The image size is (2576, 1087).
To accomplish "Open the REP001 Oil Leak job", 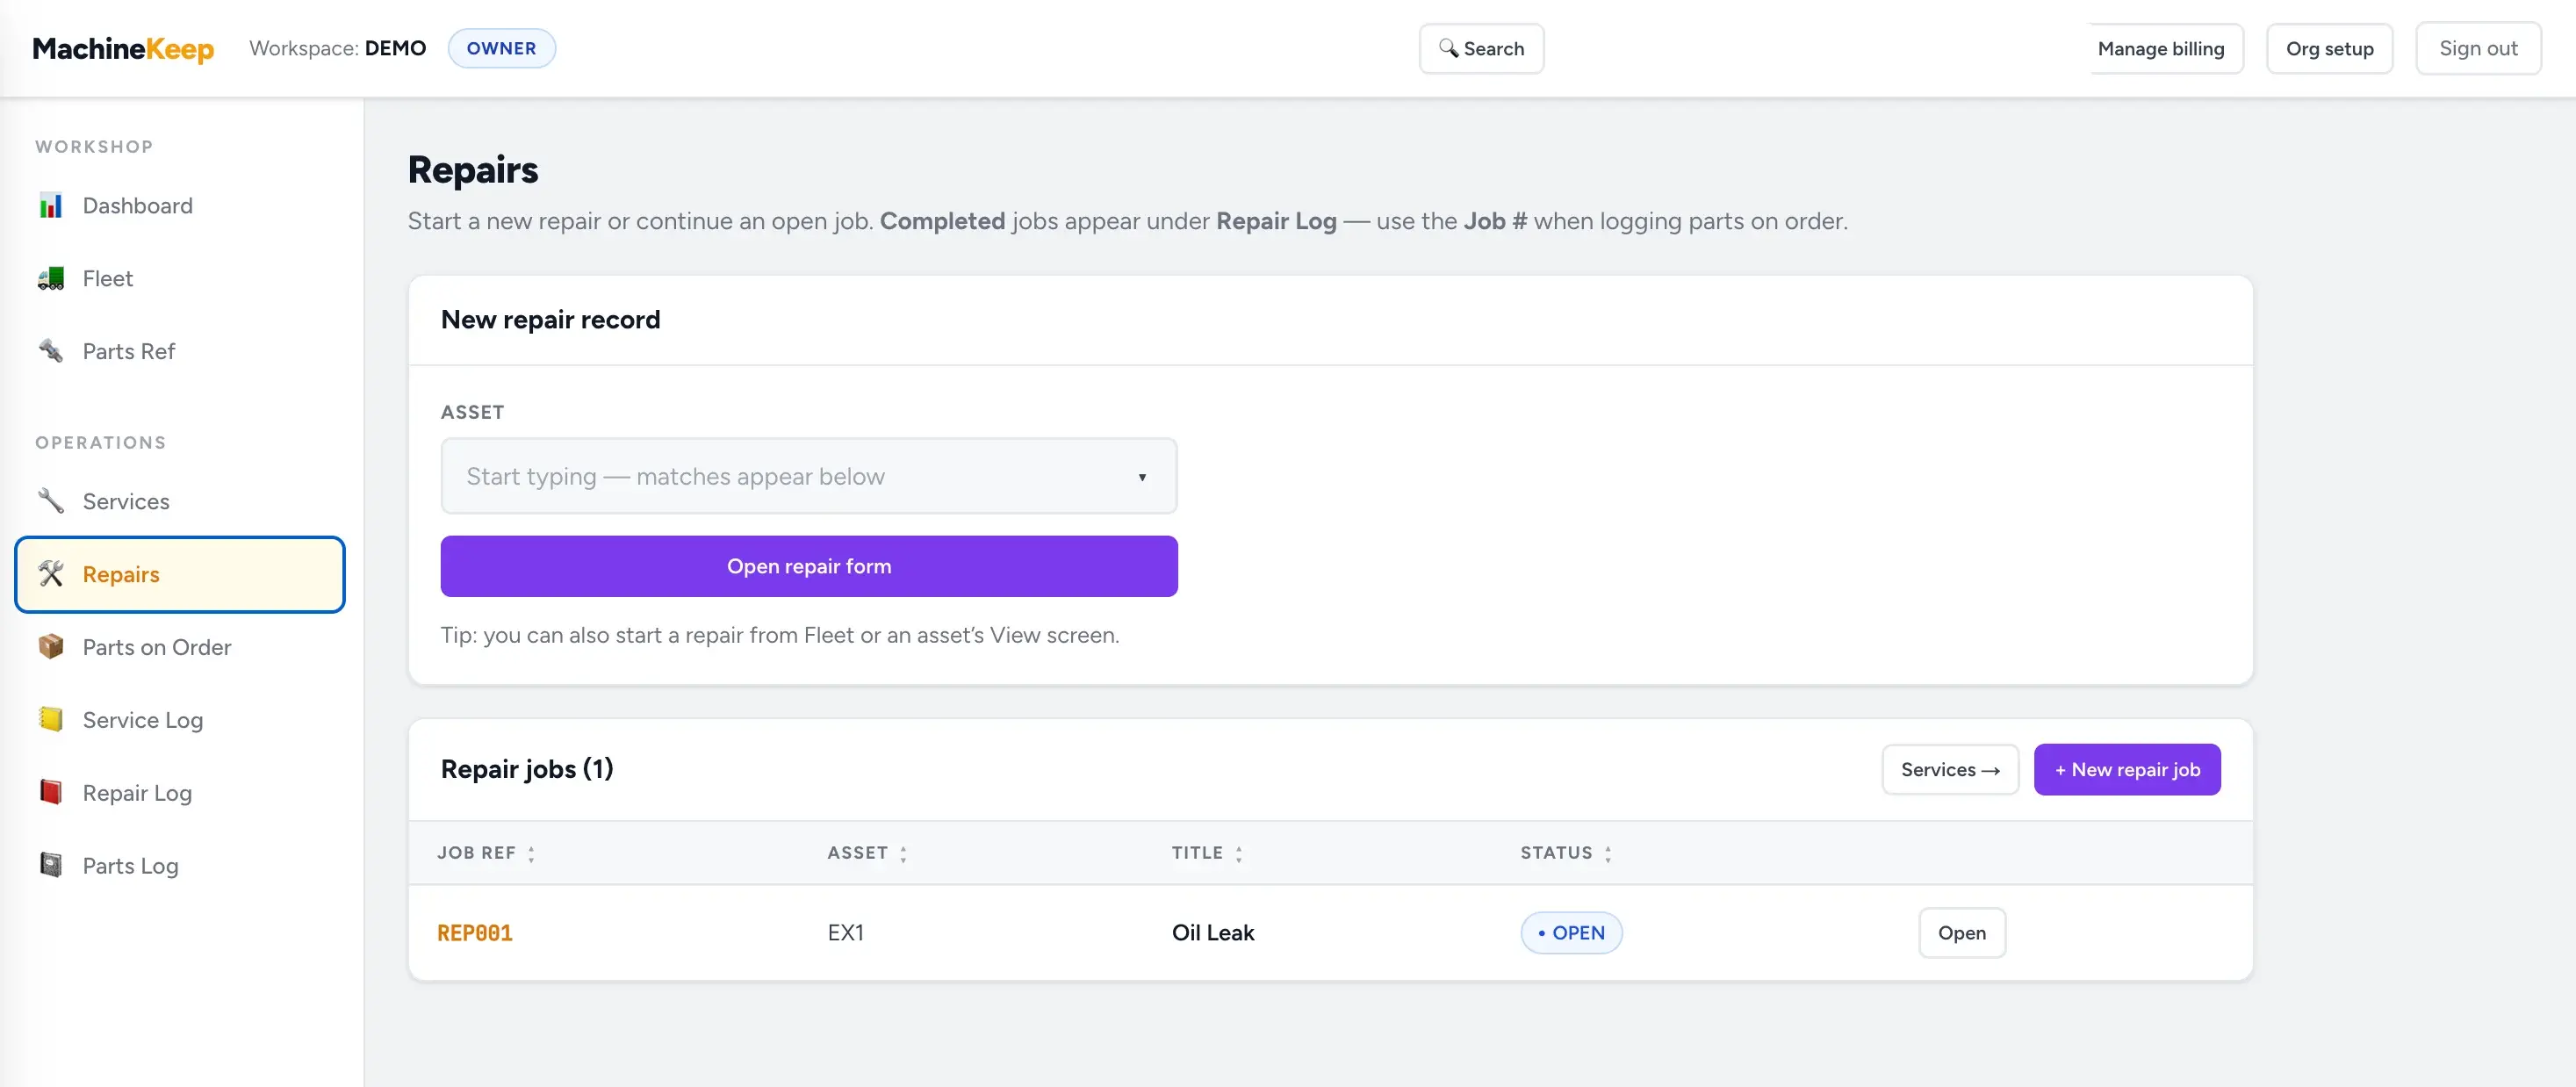I will (x=1961, y=932).
